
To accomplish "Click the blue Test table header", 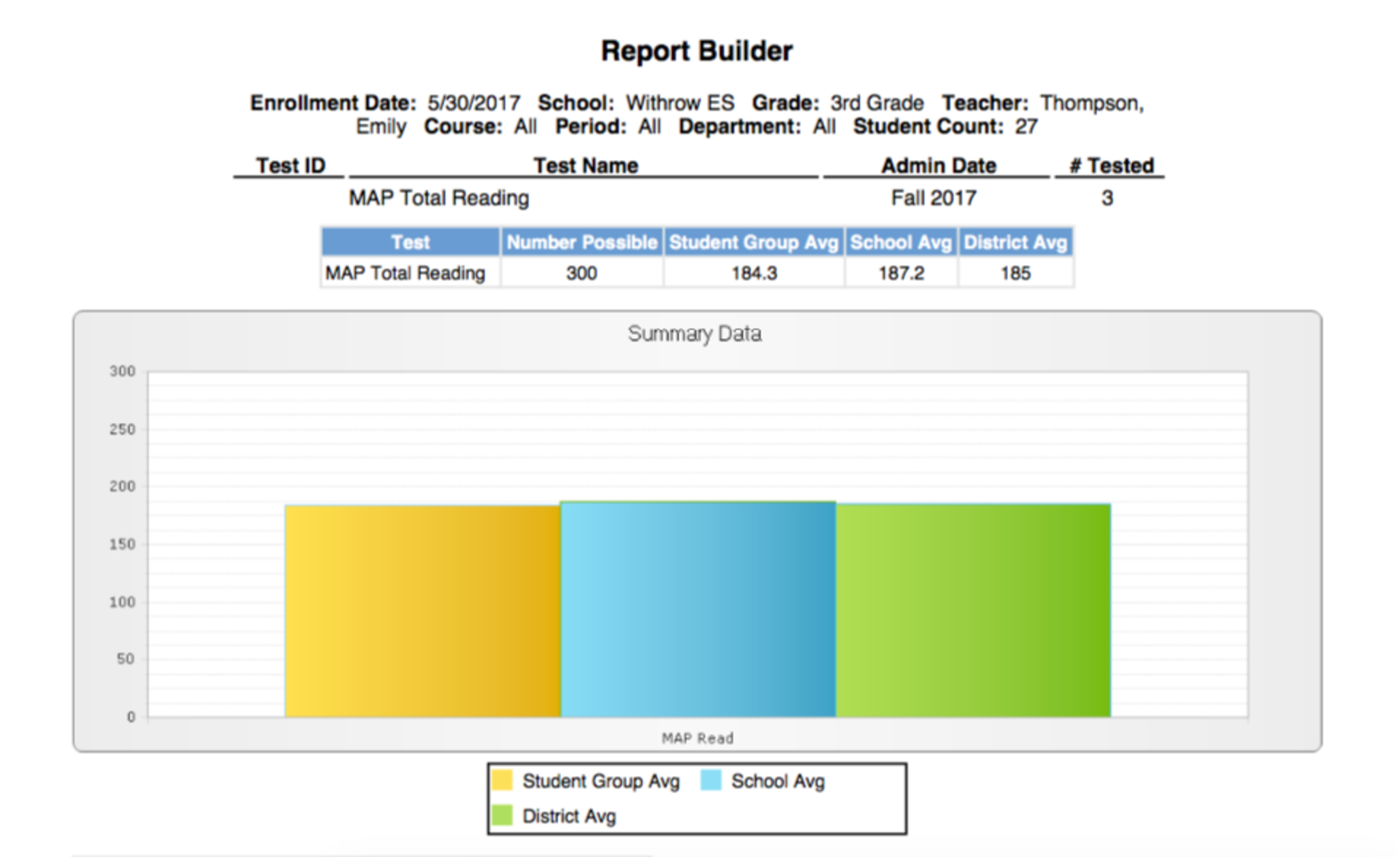I will [410, 243].
